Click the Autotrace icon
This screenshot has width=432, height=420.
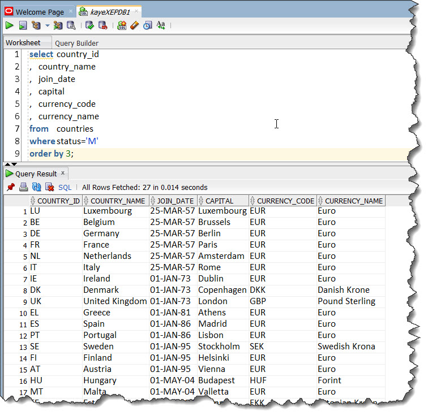pyautogui.click(x=58, y=25)
